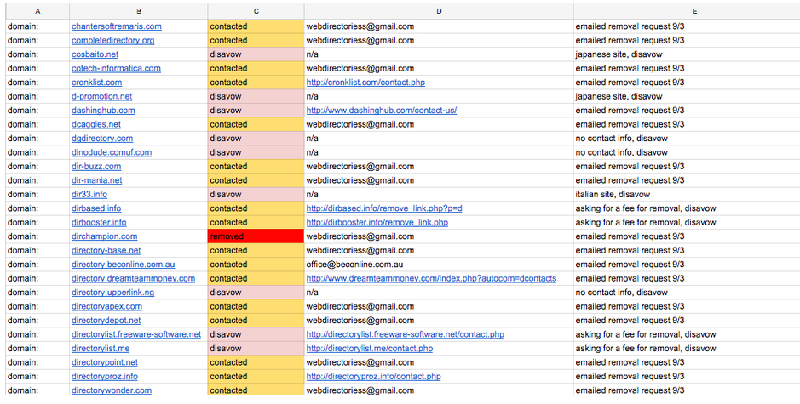Image resolution: width=800 pixels, height=404 pixels.
Task: Open the directoryproz.info/contact.php link
Action: (x=373, y=376)
